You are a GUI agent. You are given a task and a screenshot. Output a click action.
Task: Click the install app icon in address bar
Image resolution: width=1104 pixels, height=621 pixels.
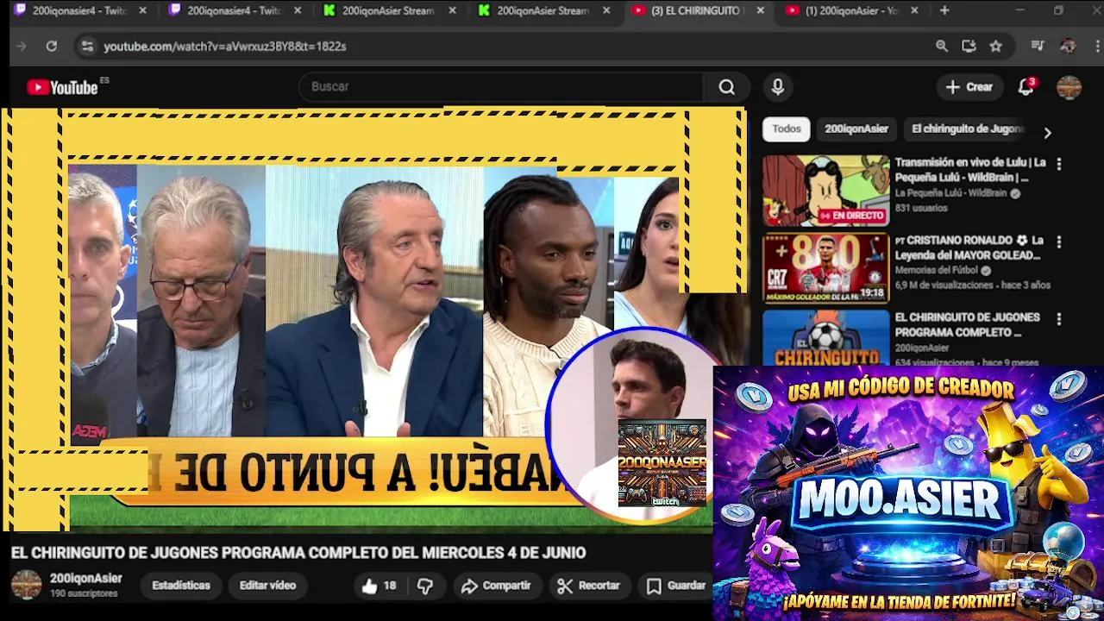[x=969, y=46]
